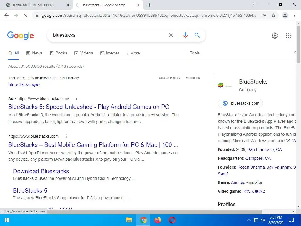Open options dots beside the Ad URL

click(x=76, y=98)
